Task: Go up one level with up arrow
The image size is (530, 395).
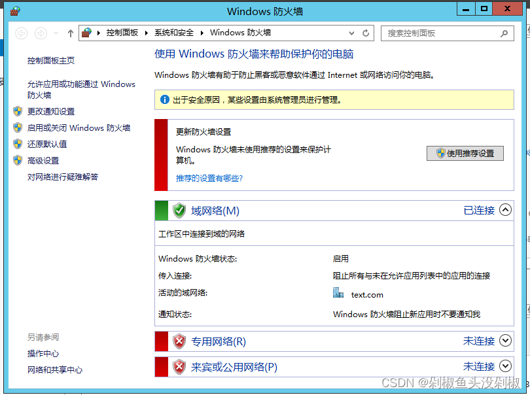Action: pos(70,33)
